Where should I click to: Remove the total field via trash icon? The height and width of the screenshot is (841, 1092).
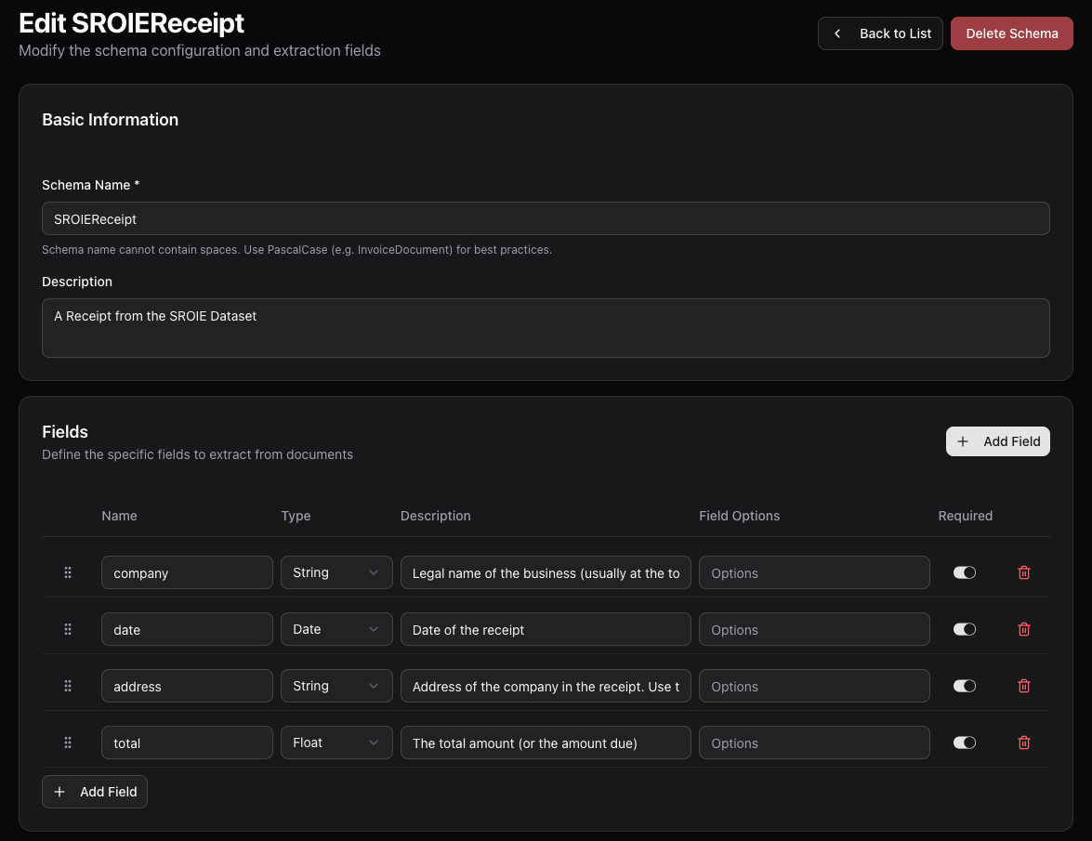pyautogui.click(x=1024, y=742)
